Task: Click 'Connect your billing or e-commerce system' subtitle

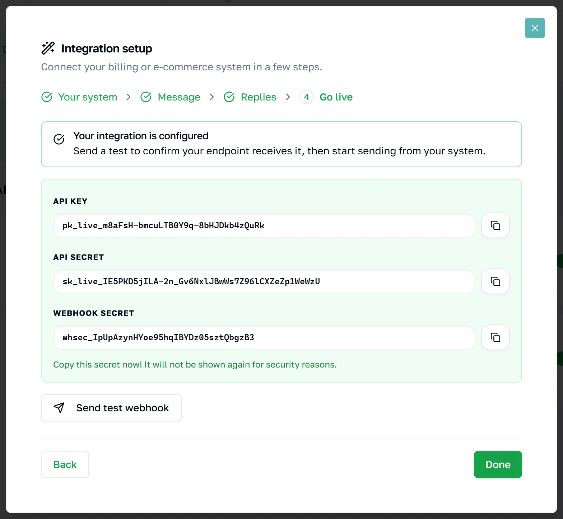Action: (x=182, y=67)
